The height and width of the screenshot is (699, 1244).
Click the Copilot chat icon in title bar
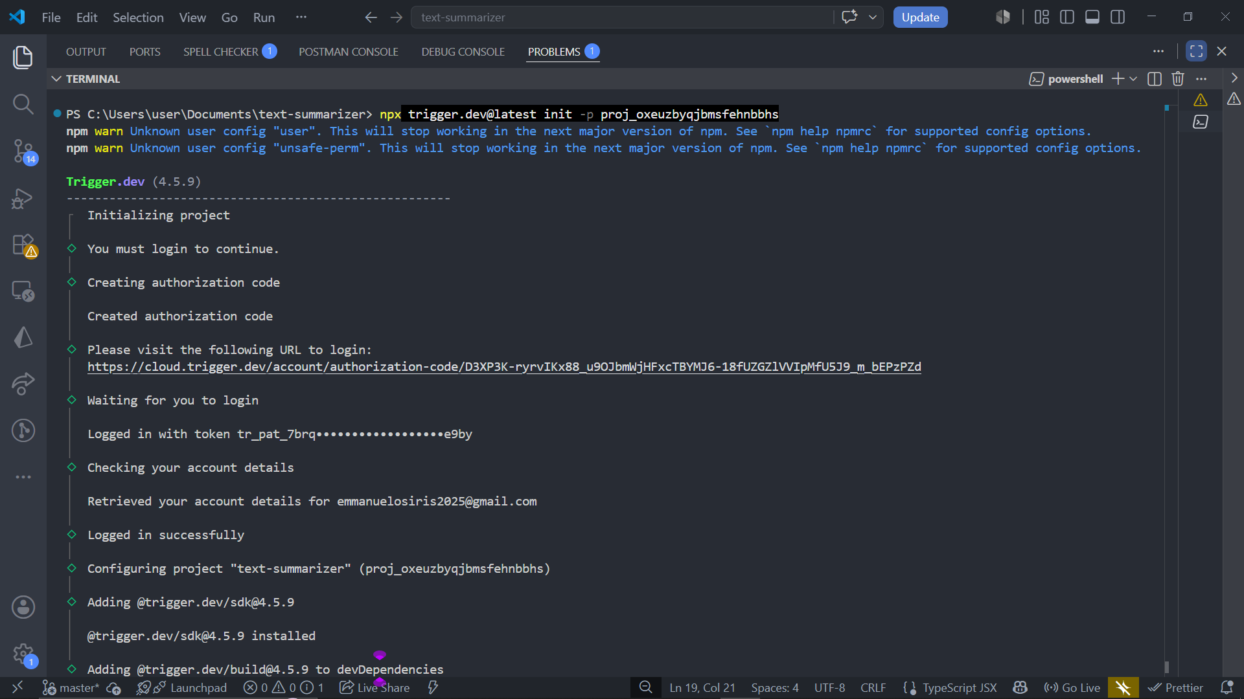coord(849,17)
